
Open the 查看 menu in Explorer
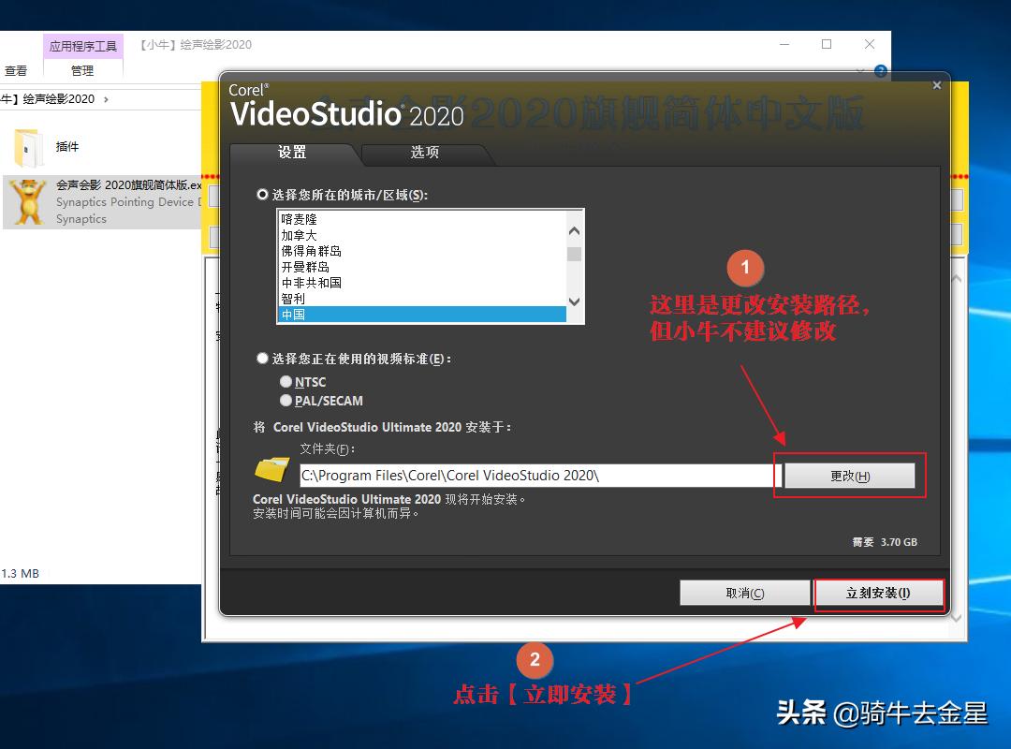(15, 69)
